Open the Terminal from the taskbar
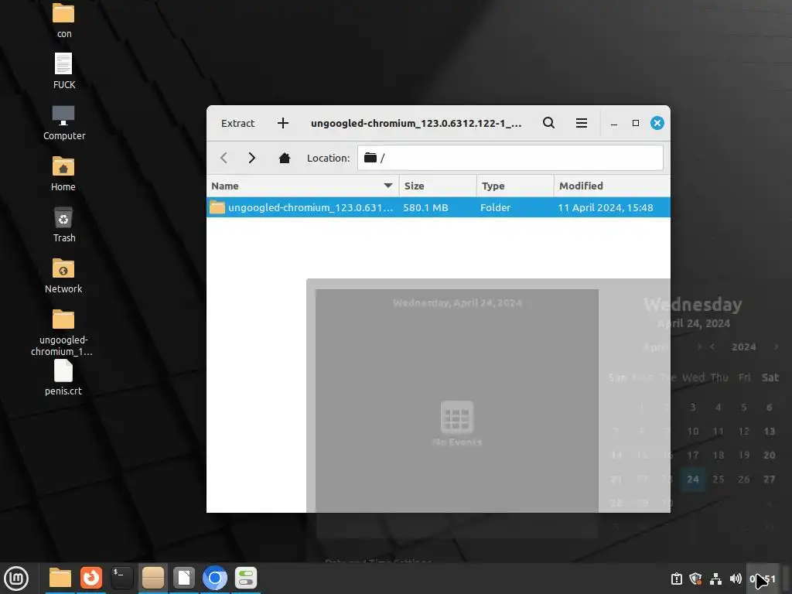Image resolution: width=792 pixels, height=594 pixels. [121, 578]
